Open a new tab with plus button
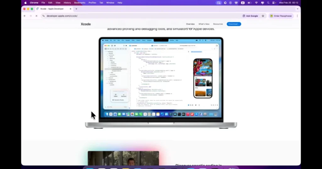Screen dimensions: 322x169 (x=76, y=9)
